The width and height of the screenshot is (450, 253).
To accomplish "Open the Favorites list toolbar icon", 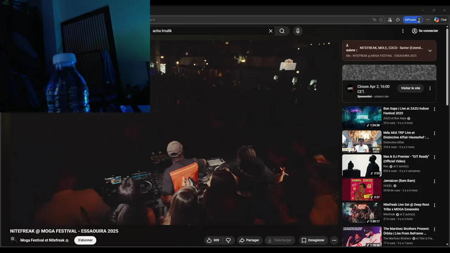I will pyautogui.click(x=398, y=20).
